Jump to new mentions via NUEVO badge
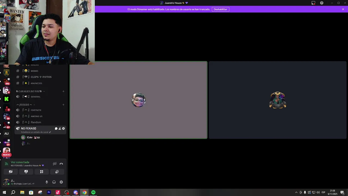This screenshot has width=348, height=196. click(x=7, y=155)
